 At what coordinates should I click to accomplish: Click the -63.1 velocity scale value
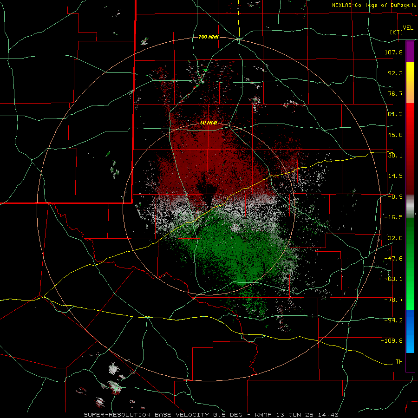tap(393, 279)
